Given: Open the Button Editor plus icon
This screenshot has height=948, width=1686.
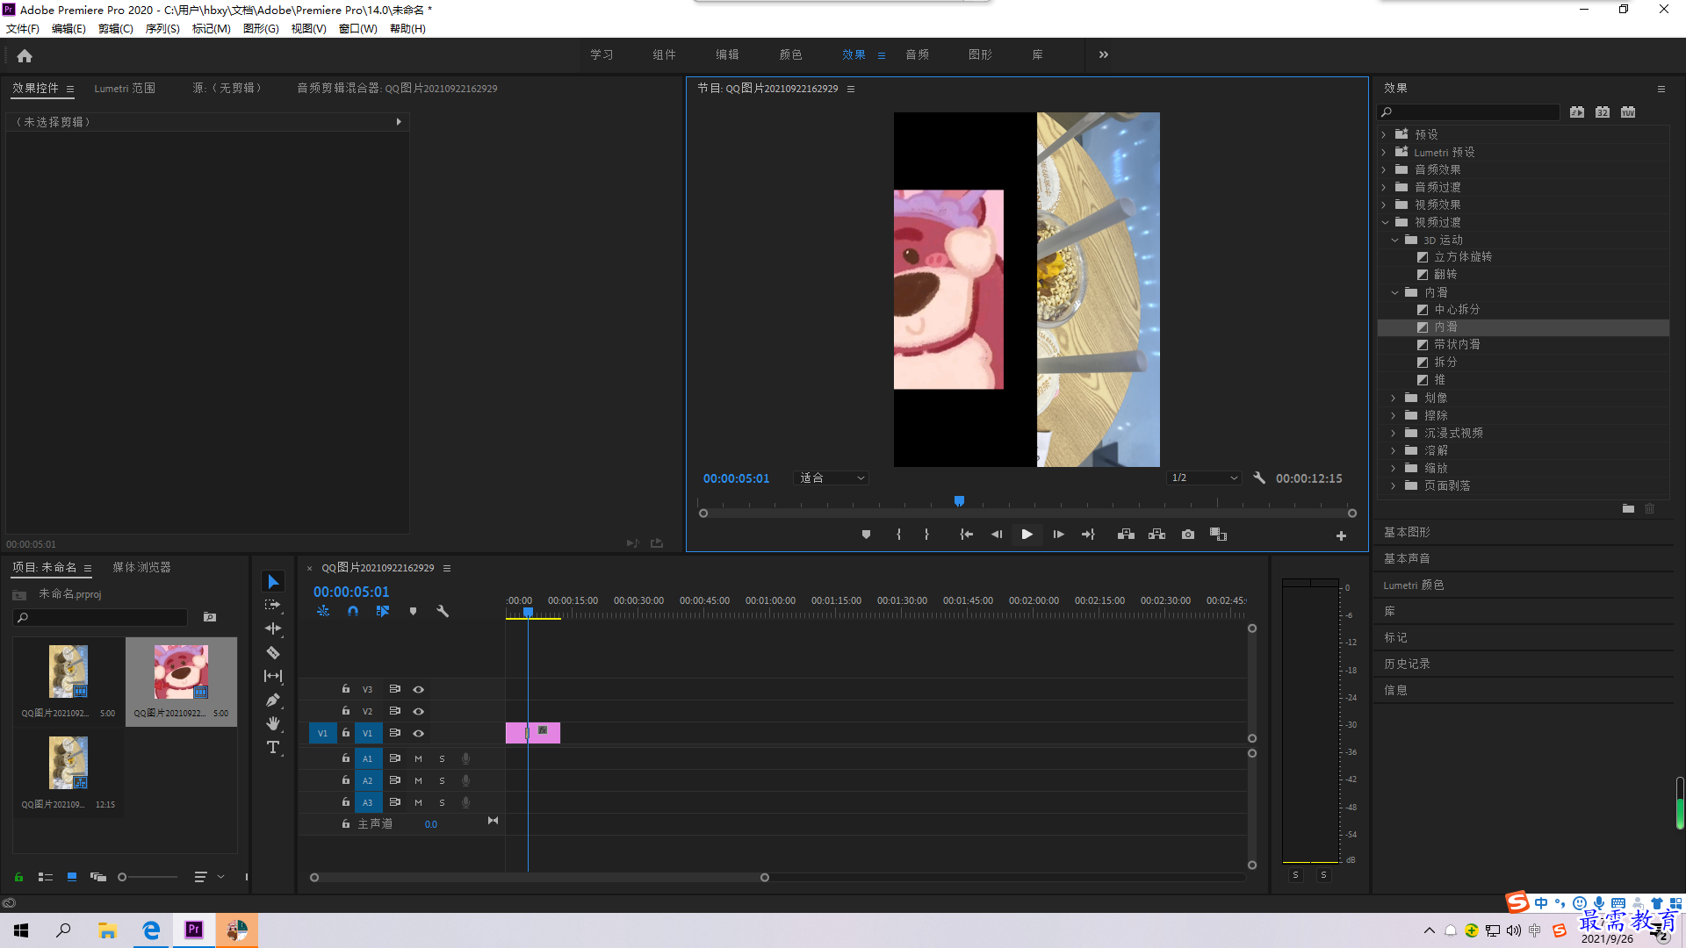Looking at the screenshot, I should [1341, 535].
